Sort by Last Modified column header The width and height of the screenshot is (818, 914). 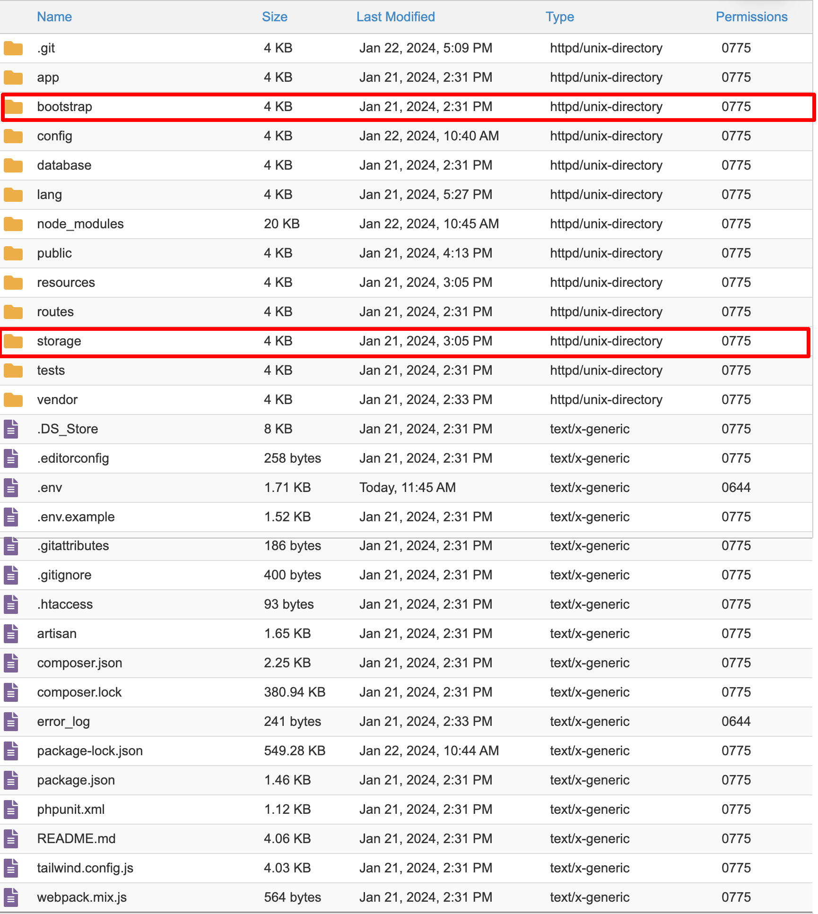(395, 17)
